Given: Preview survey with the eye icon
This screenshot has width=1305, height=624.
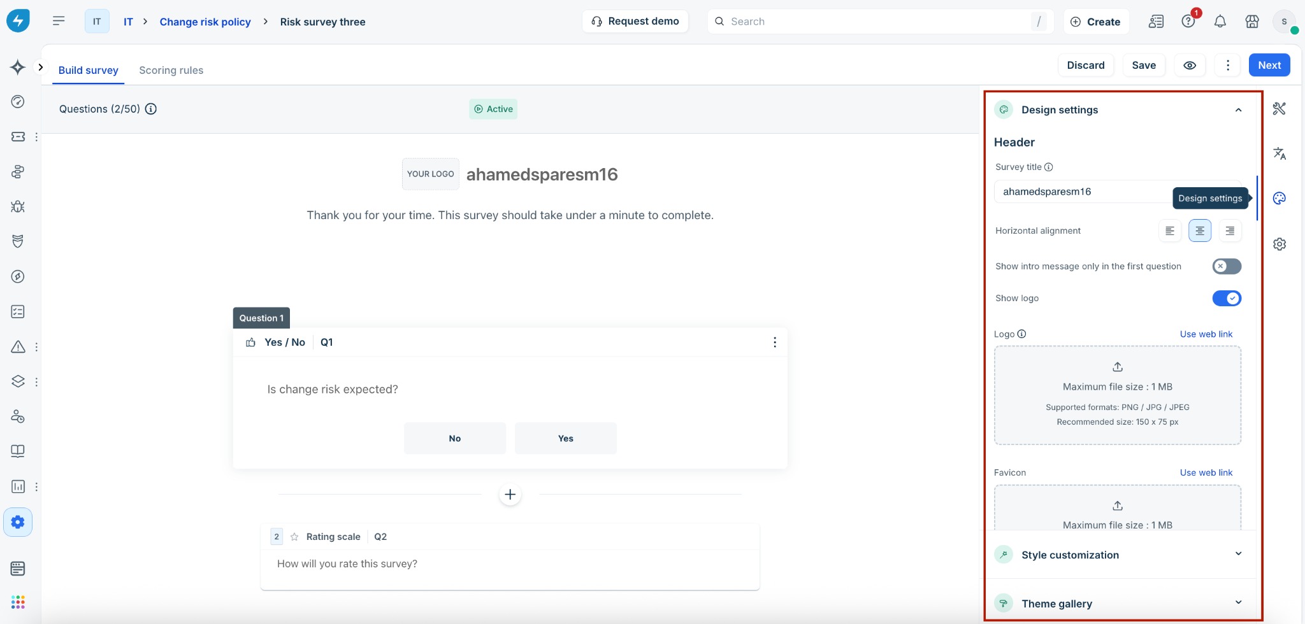Looking at the screenshot, I should (x=1190, y=65).
